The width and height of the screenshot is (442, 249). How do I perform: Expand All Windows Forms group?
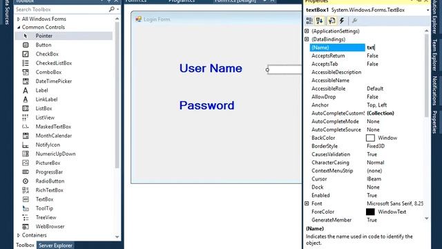click(19, 19)
